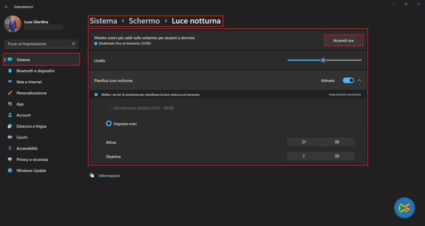Select the Personalizzazione paintbrush icon

[x=10, y=93]
